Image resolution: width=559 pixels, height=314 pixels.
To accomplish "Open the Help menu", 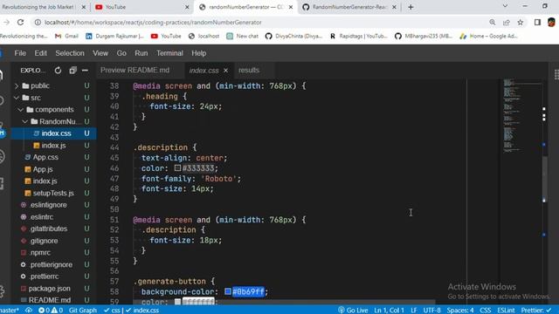I will click(x=199, y=53).
